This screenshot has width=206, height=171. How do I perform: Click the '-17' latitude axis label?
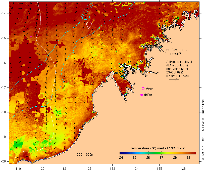[x=3, y=88]
